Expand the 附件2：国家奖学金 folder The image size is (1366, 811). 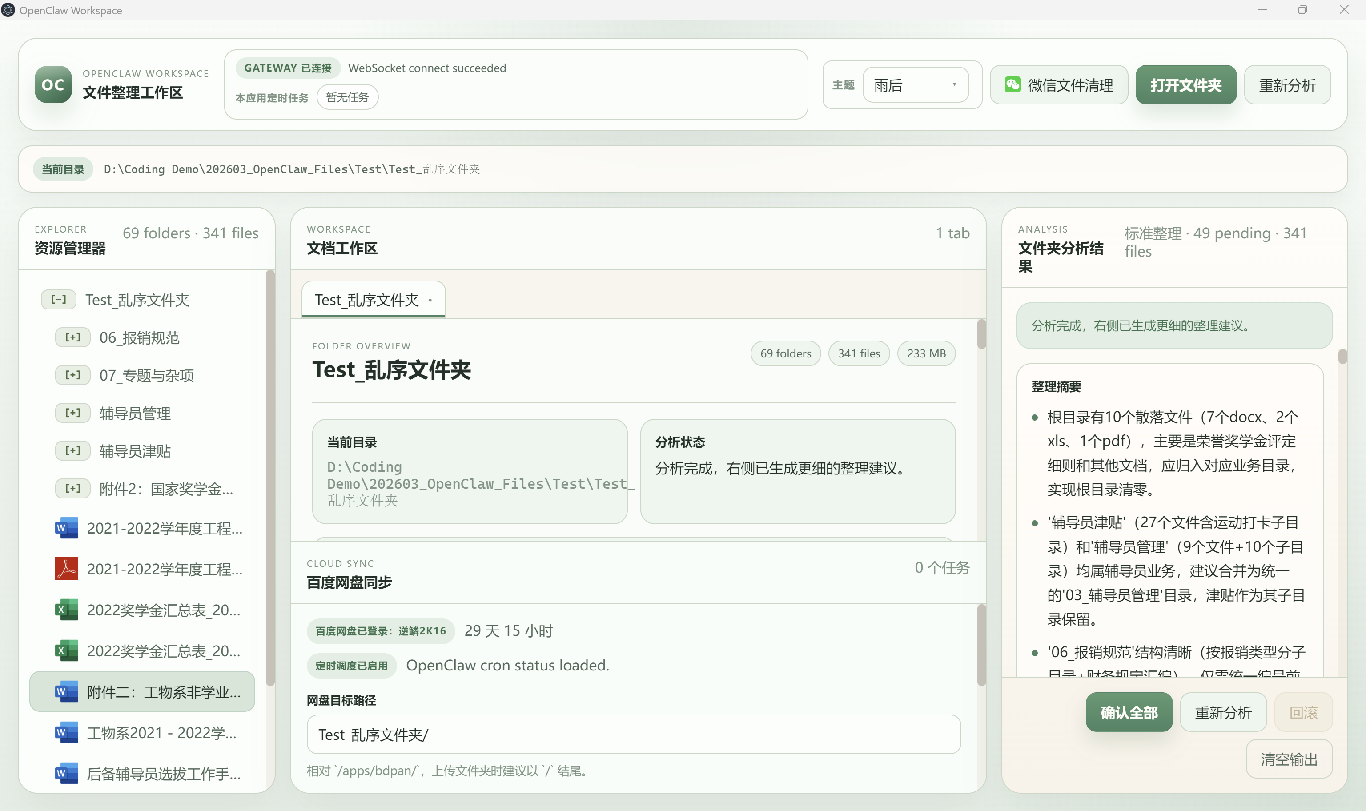(72, 489)
